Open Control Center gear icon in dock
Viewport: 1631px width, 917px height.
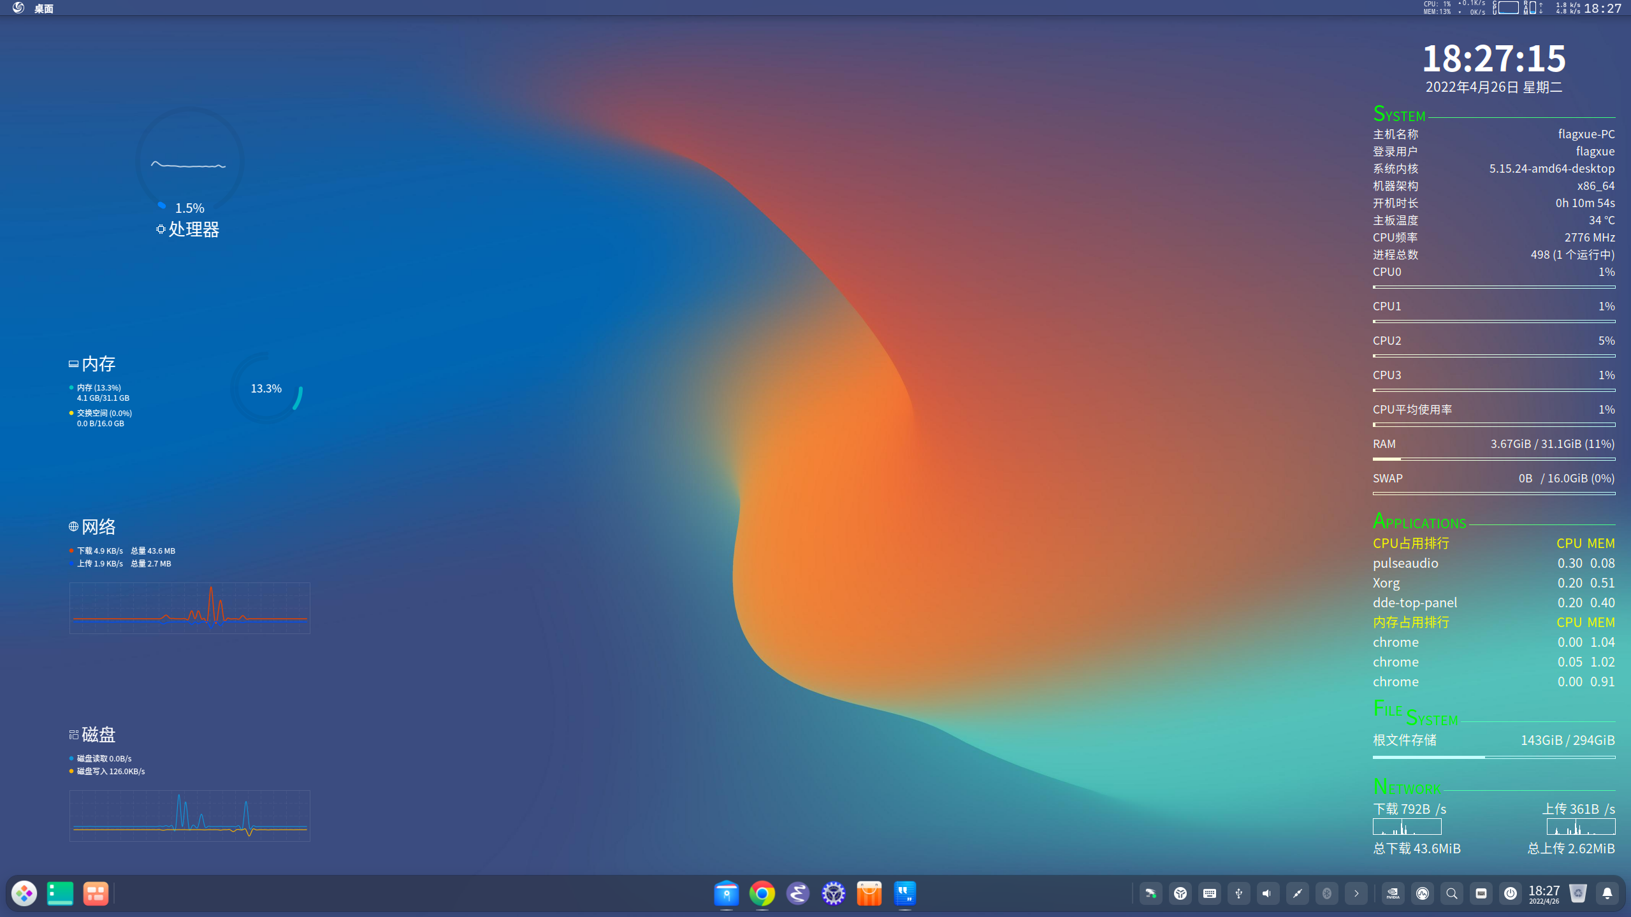tap(834, 893)
